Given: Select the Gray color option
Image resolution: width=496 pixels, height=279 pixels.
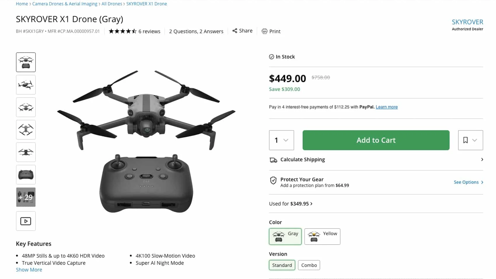Looking at the screenshot, I should 285,236.
